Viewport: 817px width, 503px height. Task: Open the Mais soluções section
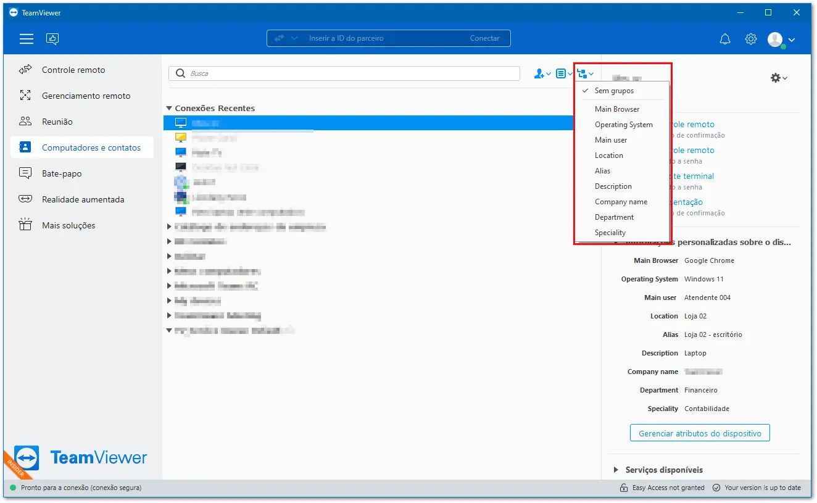82,225
